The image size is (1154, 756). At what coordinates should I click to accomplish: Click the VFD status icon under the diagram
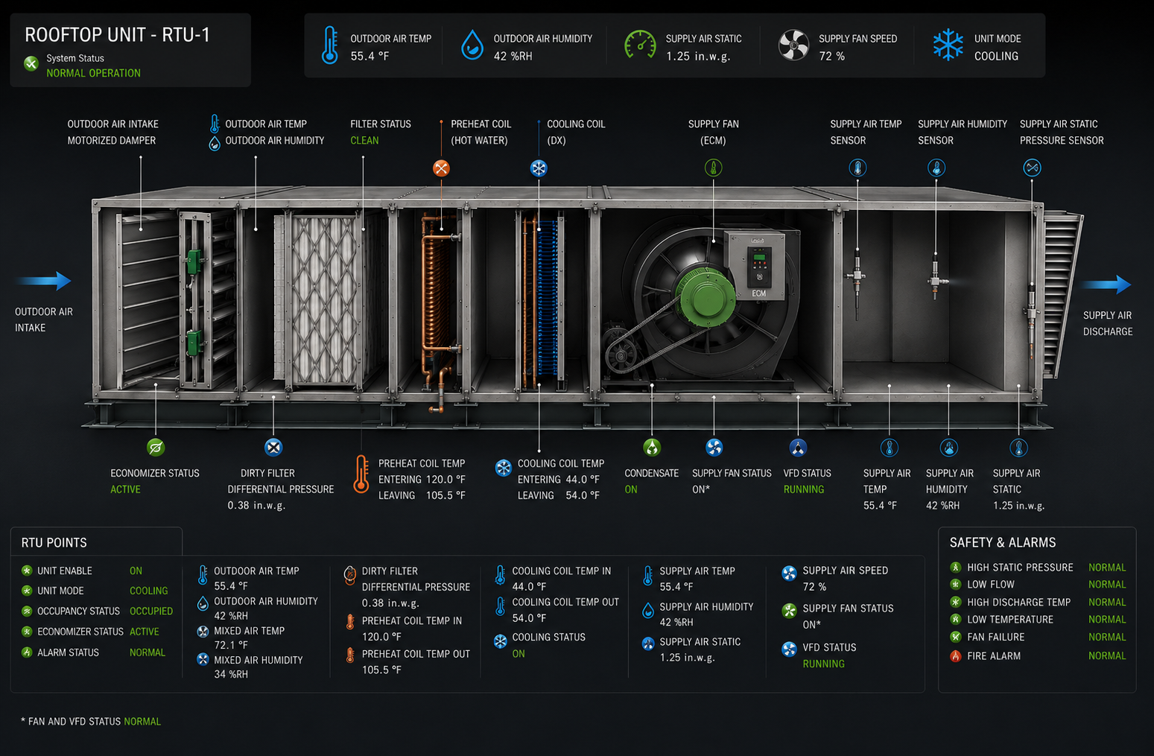(798, 448)
